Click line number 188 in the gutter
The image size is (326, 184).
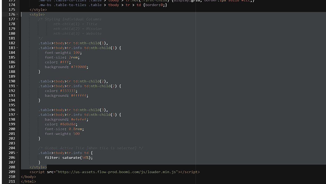(12, 72)
